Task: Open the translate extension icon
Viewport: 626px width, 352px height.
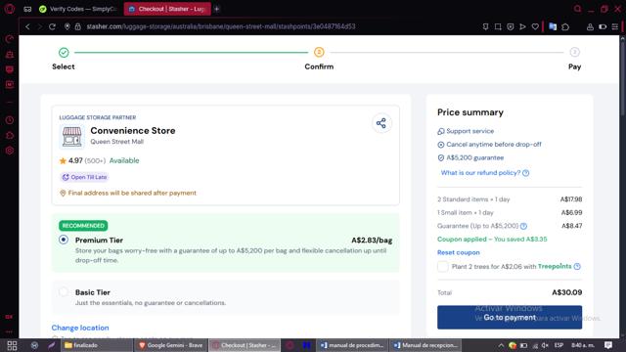Action: [x=553, y=26]
